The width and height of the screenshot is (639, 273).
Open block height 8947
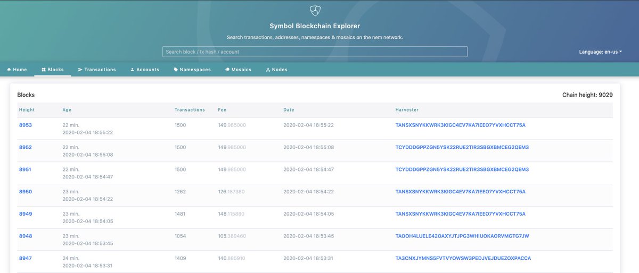(x=26, y=258)
